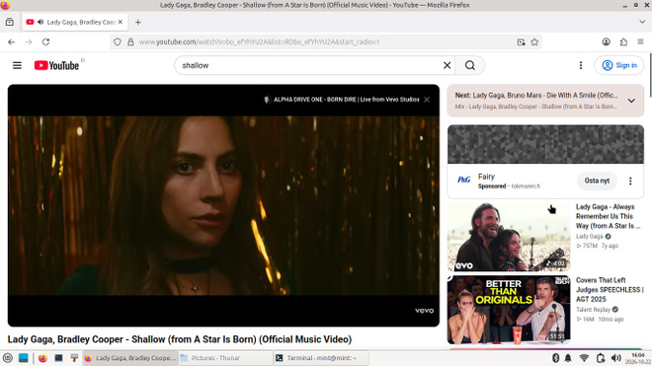Select the Lady Gaga, Bradley Cooper tab
The height and width of the screenshot is (366, 652).
75,22
